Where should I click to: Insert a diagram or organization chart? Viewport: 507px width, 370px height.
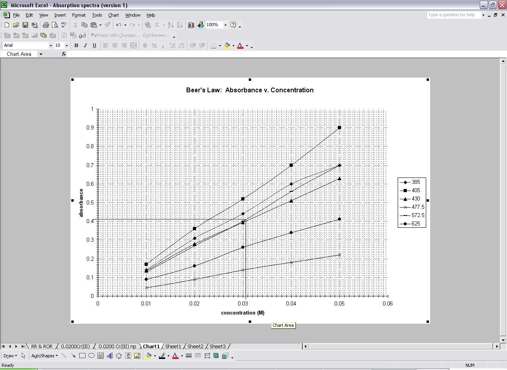[118, 356]
